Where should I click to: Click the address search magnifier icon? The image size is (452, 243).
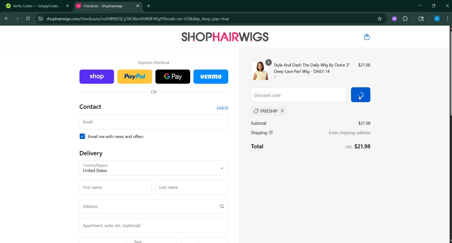tap(222, 206)
